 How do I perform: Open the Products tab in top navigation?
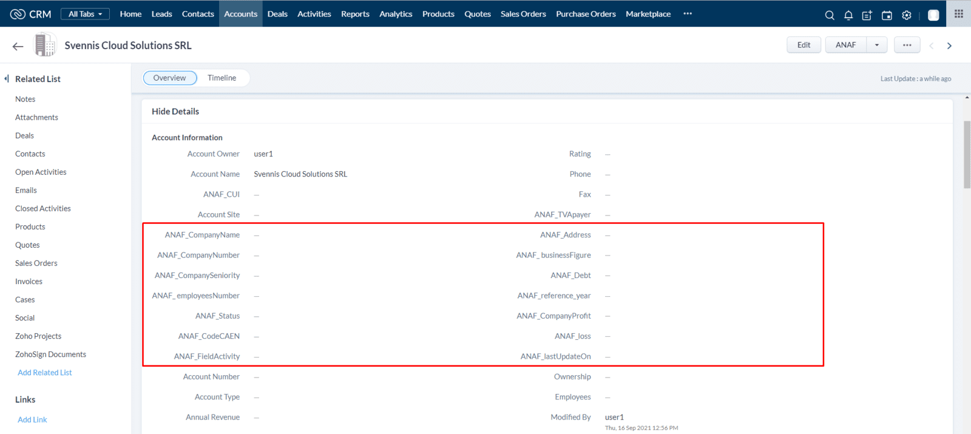tap(438, 14)
